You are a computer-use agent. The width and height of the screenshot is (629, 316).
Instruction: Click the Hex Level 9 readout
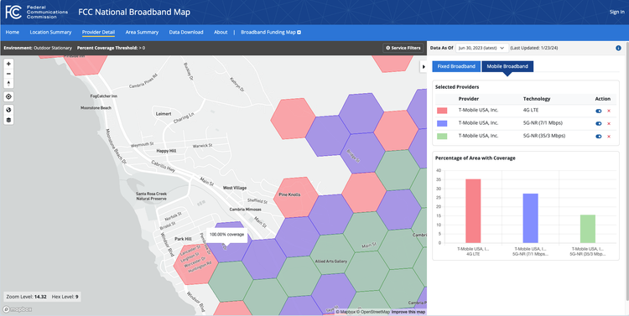click(65, 297)
